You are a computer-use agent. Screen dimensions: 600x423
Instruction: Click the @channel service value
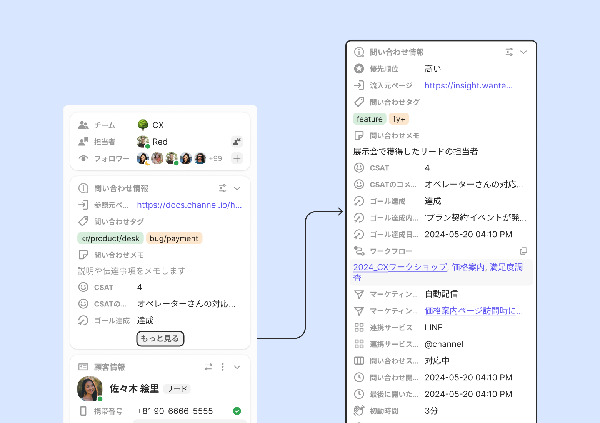point(444,344)
